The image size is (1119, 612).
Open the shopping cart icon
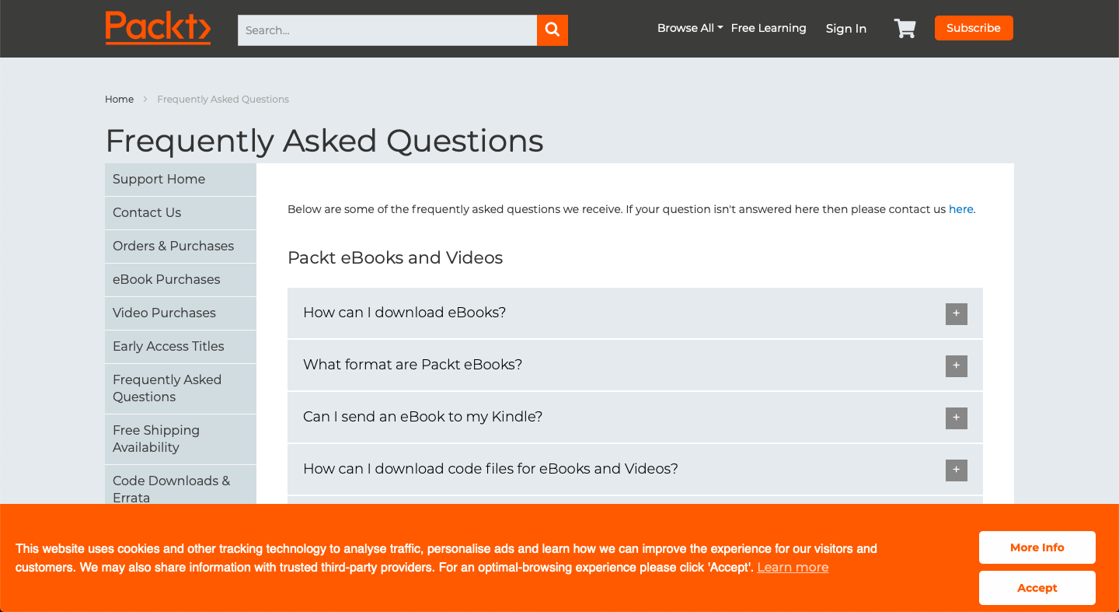point(905,29)
